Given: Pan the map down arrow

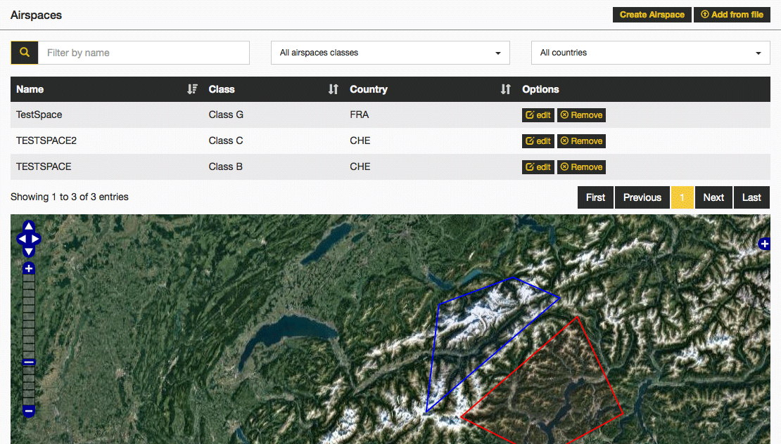Looking at the screenshot, I should click(29, 252).
